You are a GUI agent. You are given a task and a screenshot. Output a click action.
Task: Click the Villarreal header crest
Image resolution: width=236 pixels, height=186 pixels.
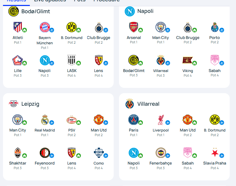pyautogui.click(x=130, y=104)
